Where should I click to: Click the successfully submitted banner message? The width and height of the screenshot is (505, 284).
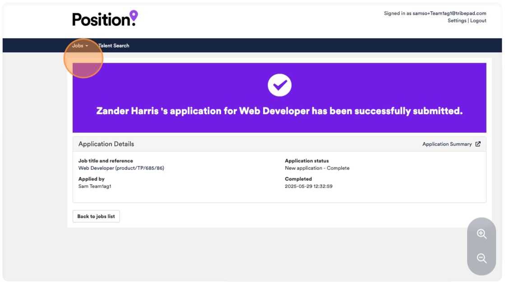279,111
